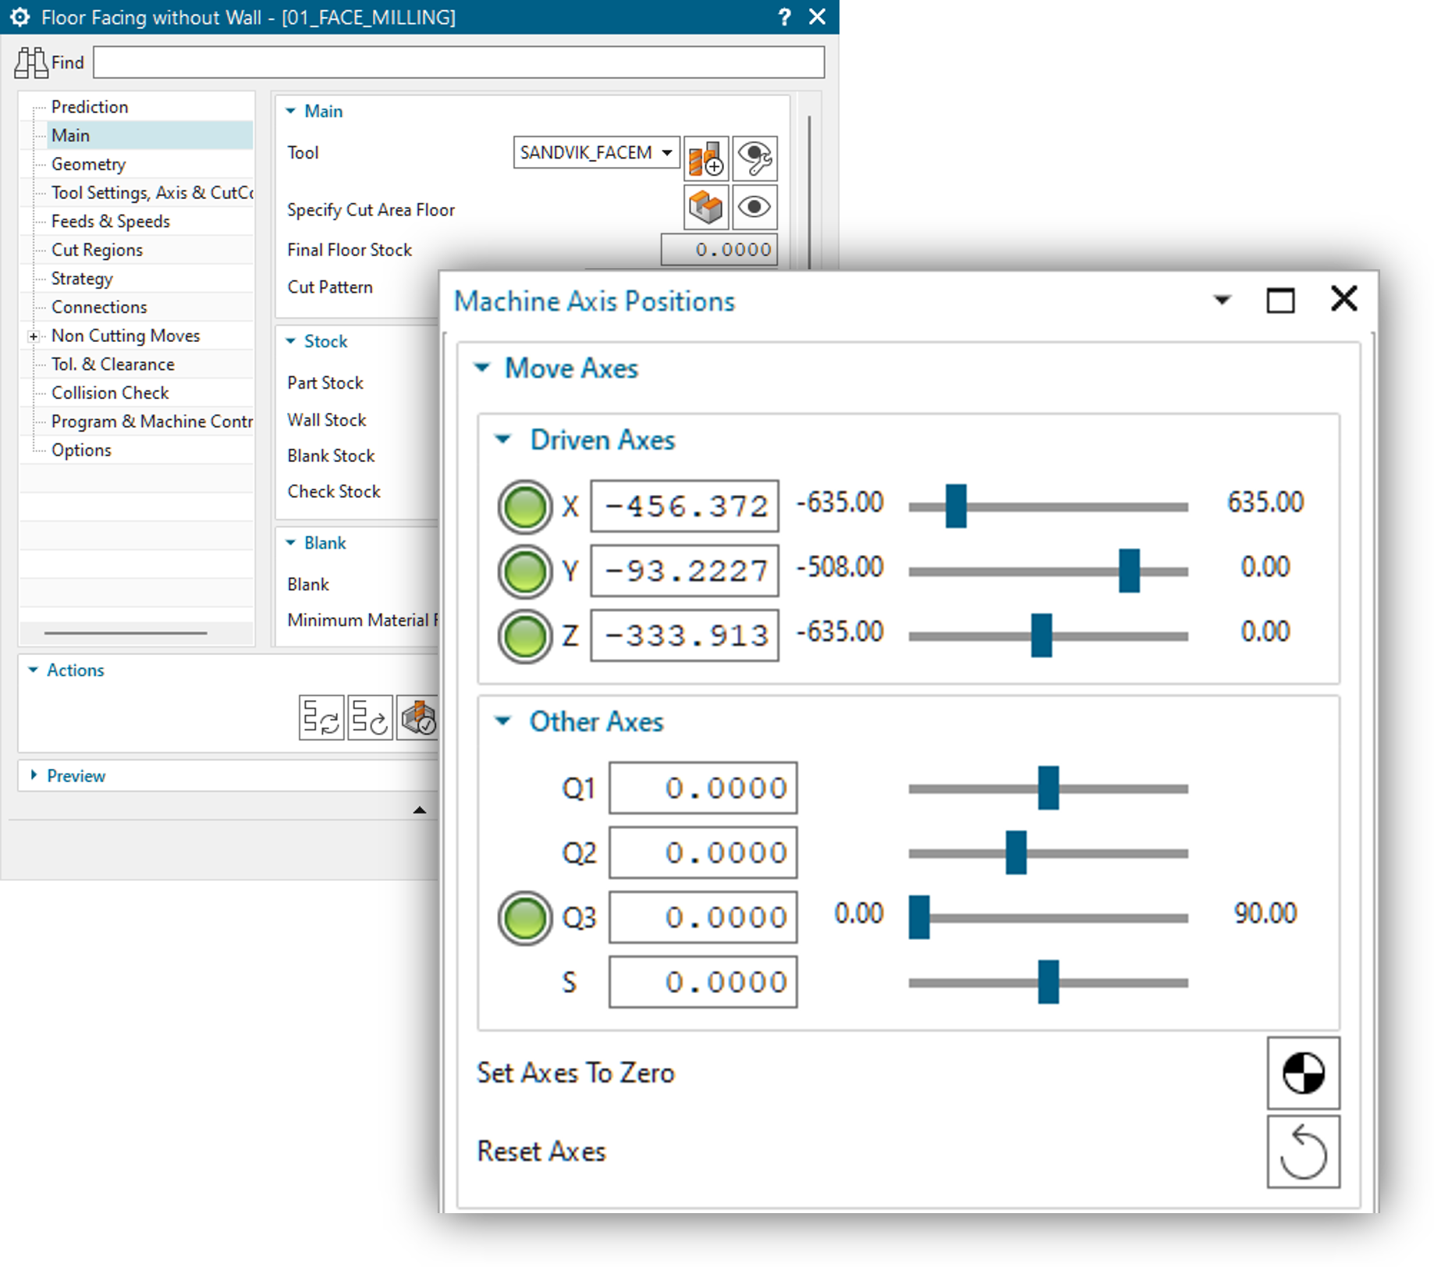
Task: Open the Collision Check page
Action: 110,393
